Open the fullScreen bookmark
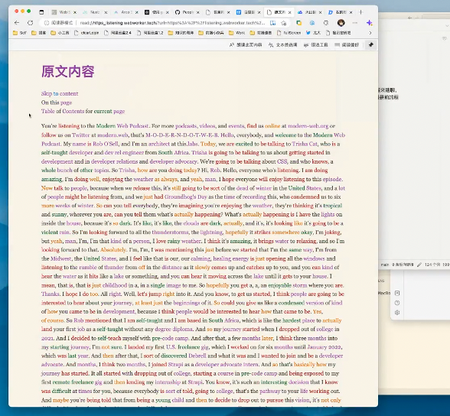The width and height of the screenshot is (450, 416). 289,33
